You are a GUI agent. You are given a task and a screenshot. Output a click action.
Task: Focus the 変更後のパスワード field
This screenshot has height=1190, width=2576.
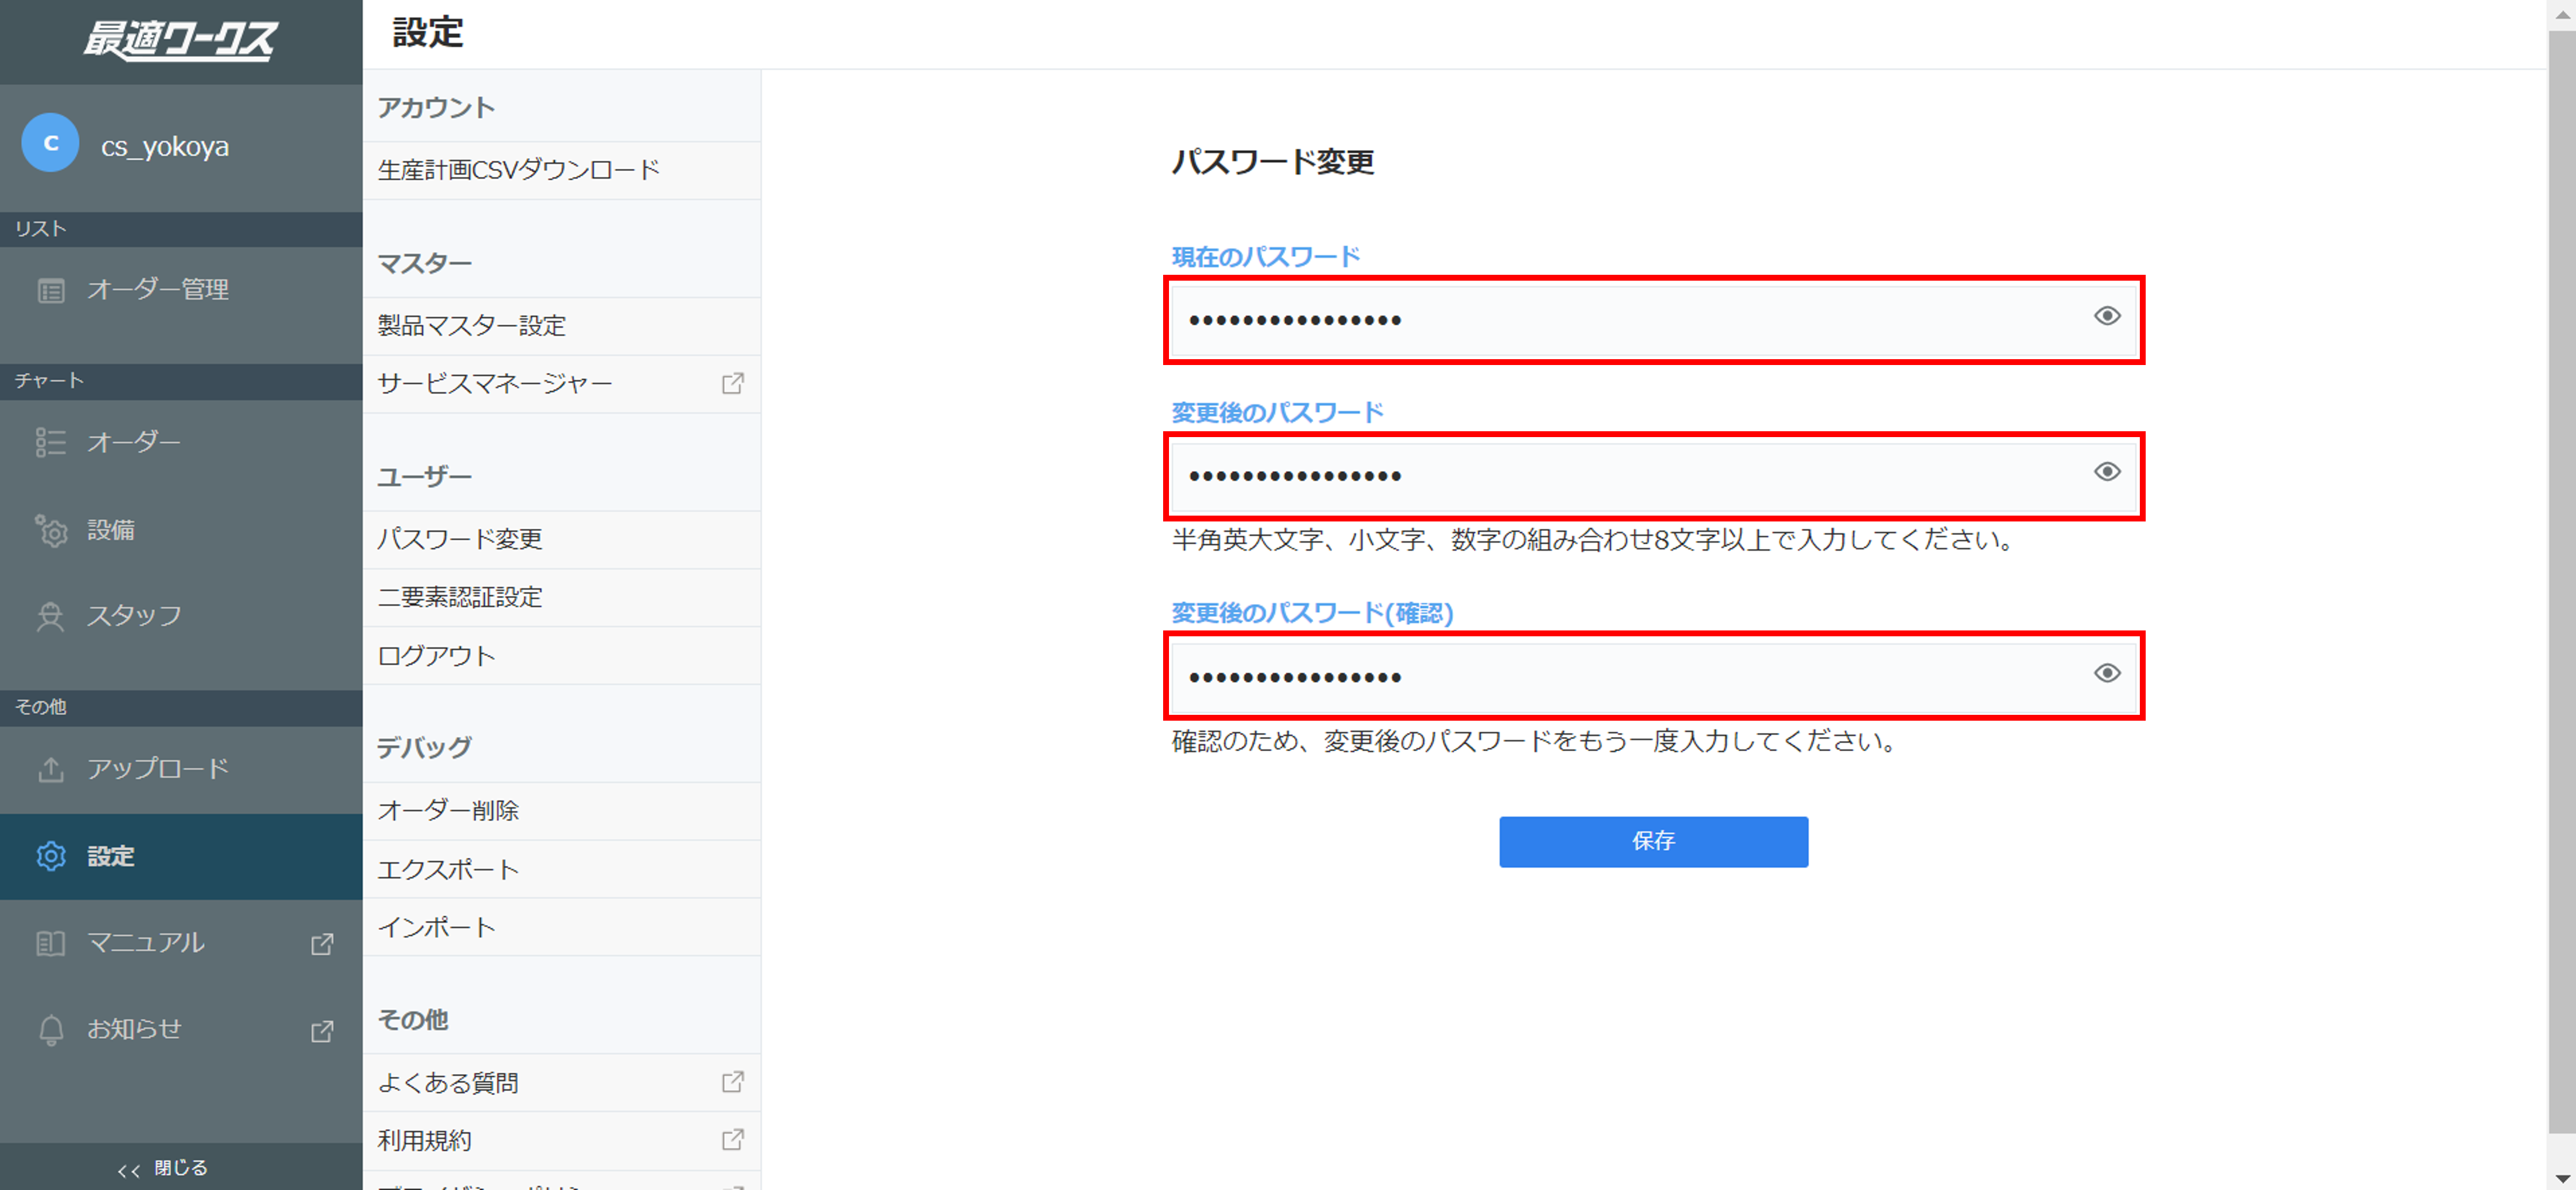(x=1653, y=476)
